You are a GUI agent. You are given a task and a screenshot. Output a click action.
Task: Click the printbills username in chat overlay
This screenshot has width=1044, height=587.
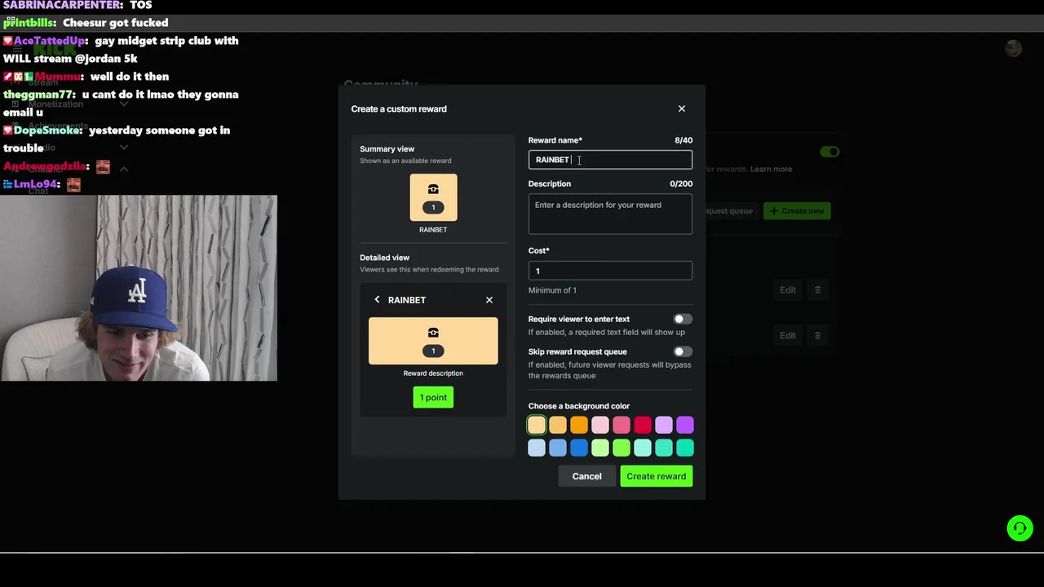coord(29,23)
